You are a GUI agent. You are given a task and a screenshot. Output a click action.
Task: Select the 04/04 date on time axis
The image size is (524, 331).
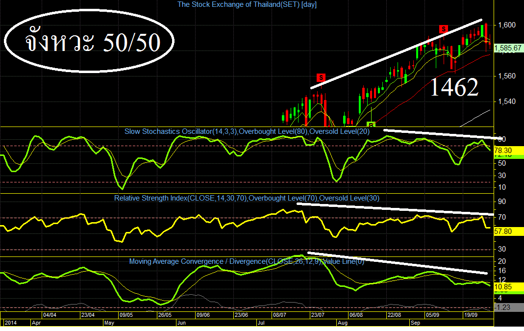click(50, 315)
